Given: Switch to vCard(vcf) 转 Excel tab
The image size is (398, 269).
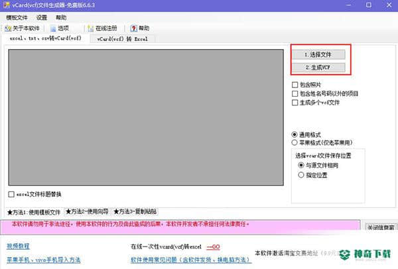Looking at the screenshot, I should coord(122,39).
